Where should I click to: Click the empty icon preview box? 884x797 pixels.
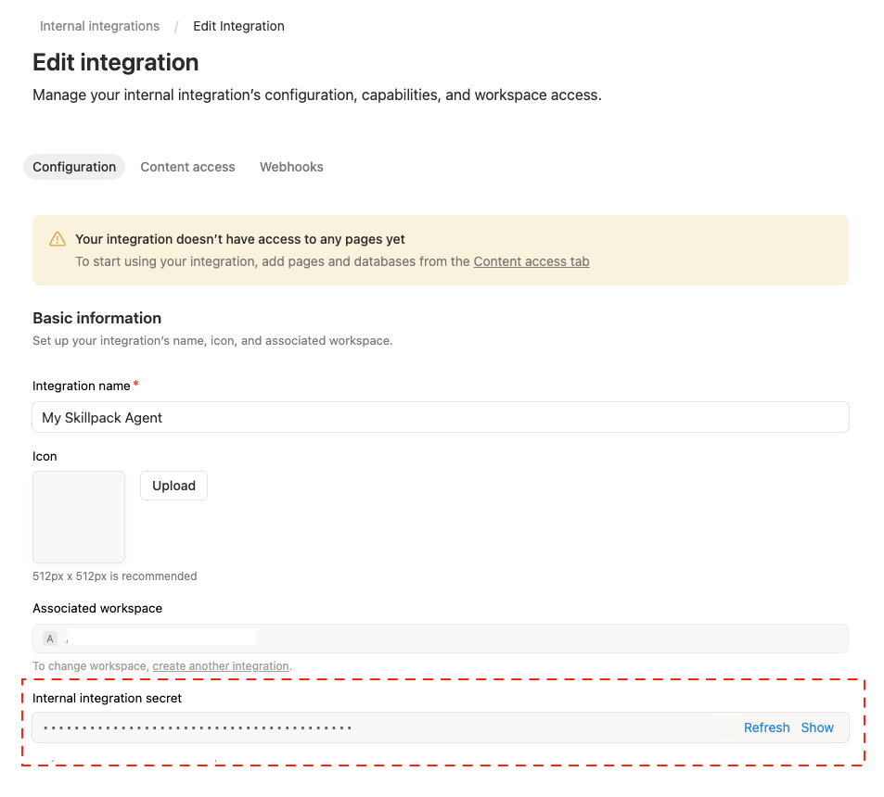(79, 517)
